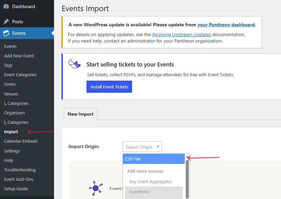
Task: Go to Venues in Events menu
Action: pos(11,94)
